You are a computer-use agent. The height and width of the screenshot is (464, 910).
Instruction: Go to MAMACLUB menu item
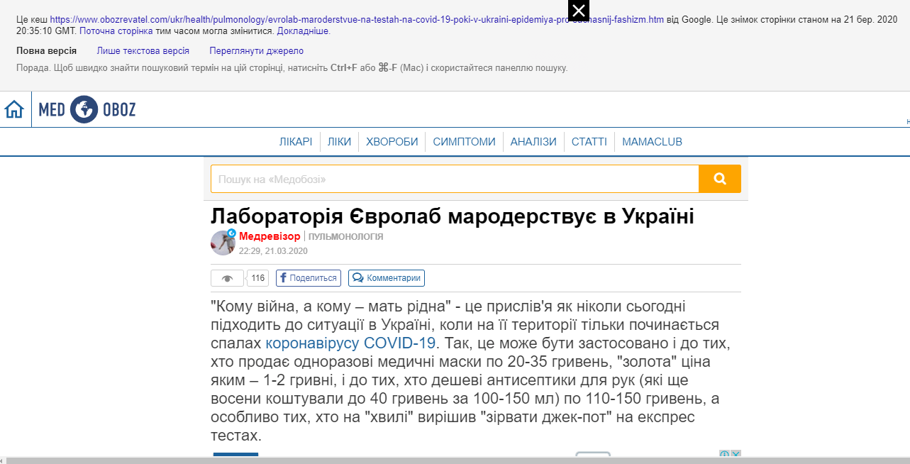[652, 142]
